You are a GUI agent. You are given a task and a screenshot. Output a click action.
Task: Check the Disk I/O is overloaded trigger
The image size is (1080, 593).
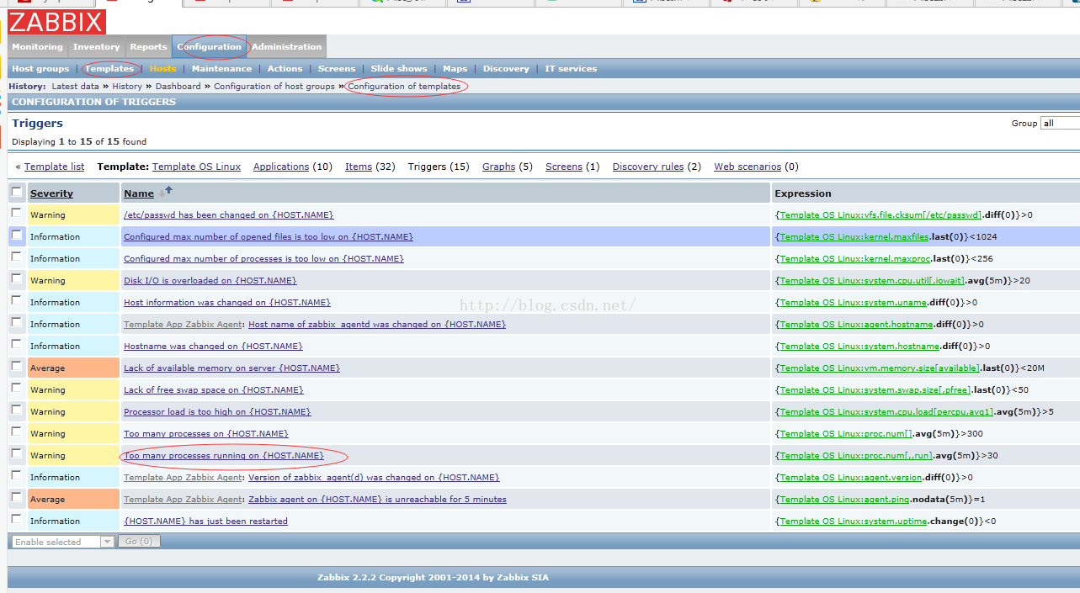tap(16, 279)
